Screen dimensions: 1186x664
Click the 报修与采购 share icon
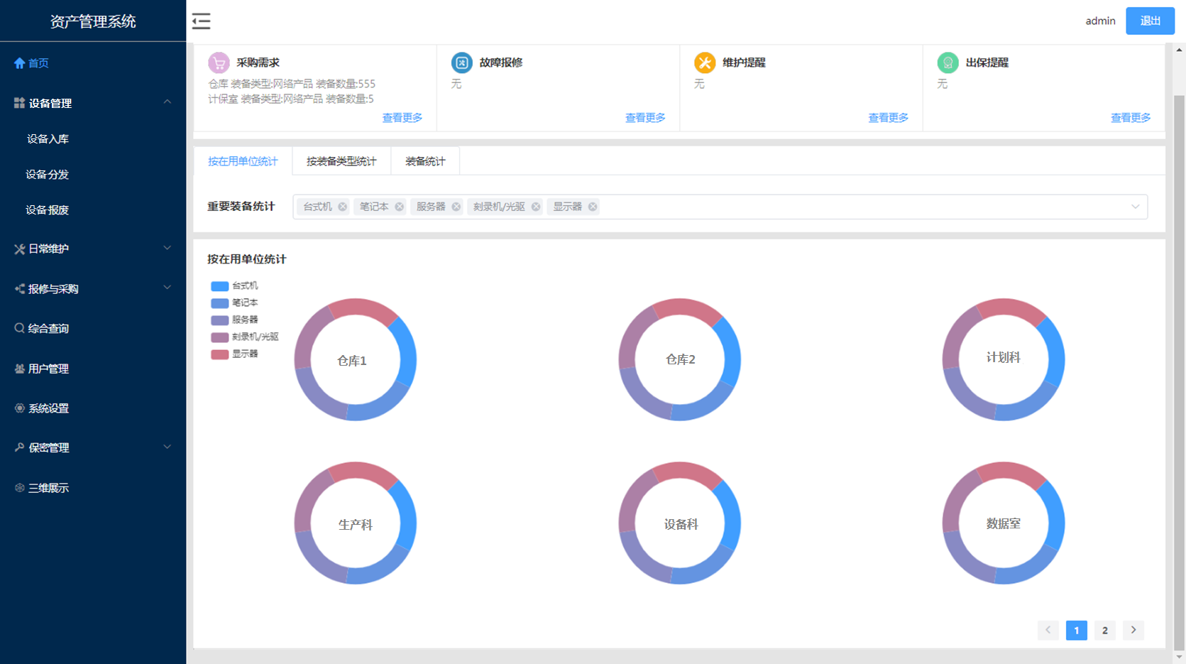[x=19, y=288]
